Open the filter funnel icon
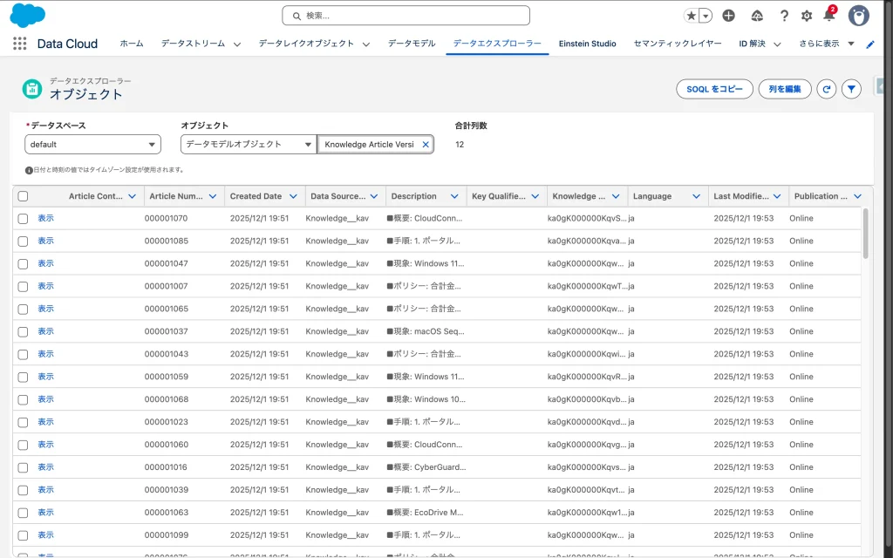 click(x=852, y=89)
